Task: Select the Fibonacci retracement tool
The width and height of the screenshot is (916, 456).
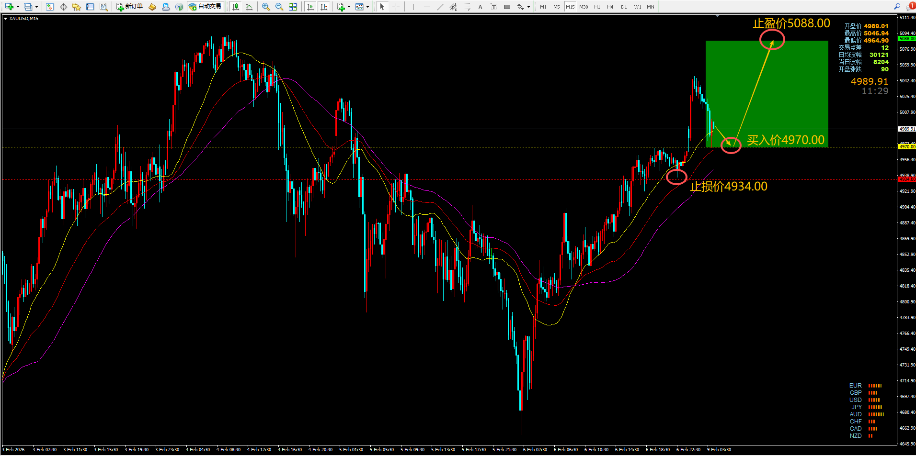Action: (467, 7)
